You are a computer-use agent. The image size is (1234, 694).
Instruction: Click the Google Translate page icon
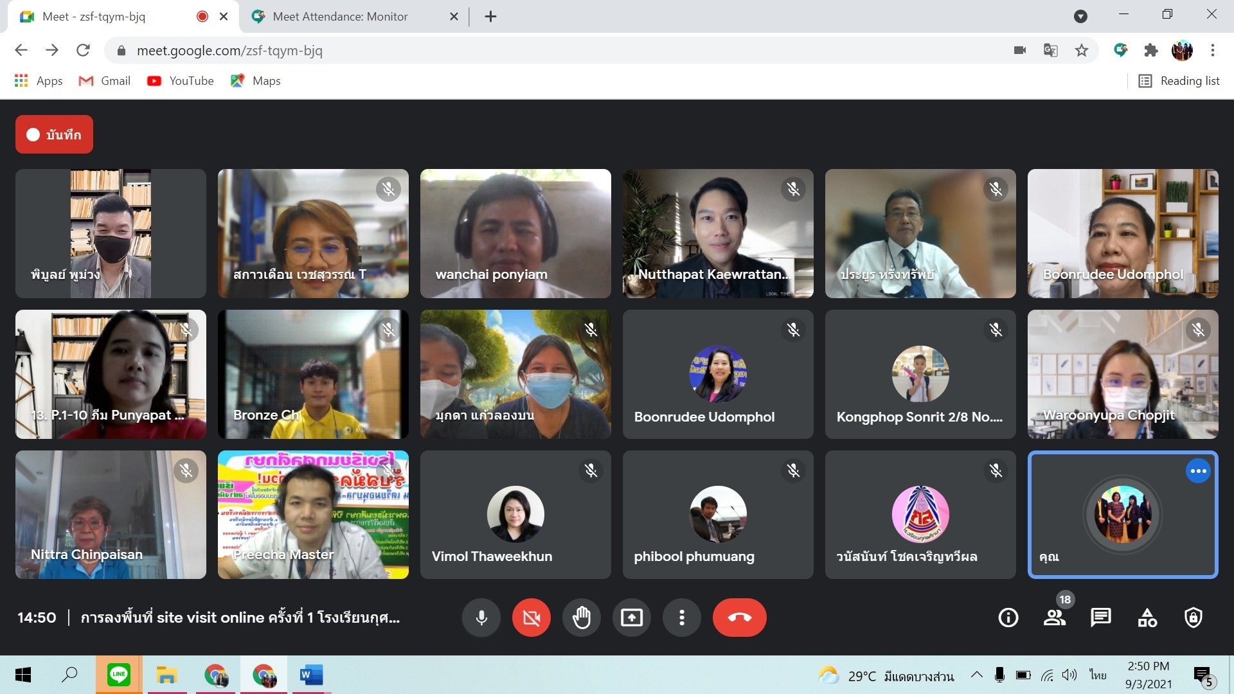pos(1050,50)
